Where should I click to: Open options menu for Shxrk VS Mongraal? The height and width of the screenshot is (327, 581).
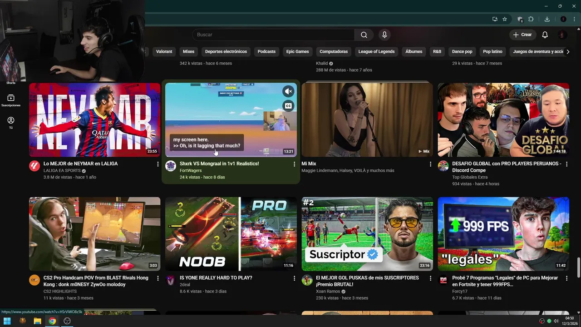tap(294, 164)
